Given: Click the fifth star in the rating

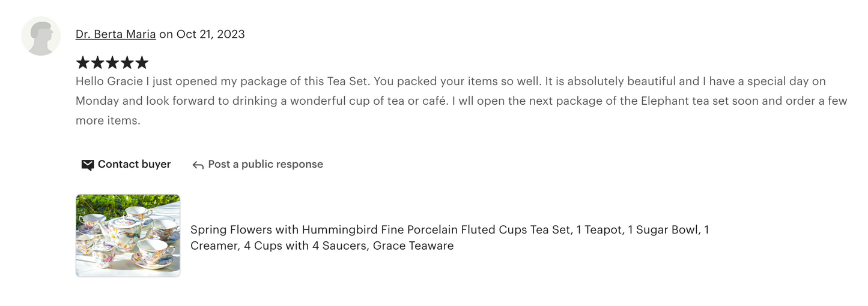Looking at the screenshot, I should pyautogui.click(x=142, y=62).
